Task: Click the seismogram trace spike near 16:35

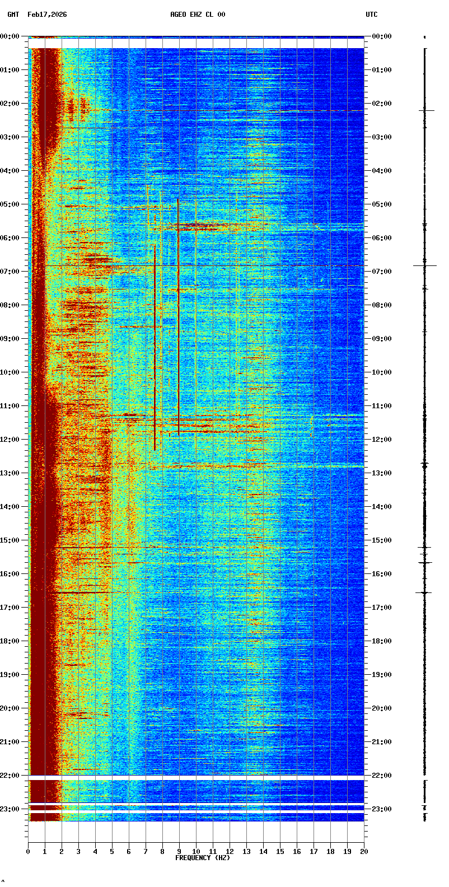Action: click(x=424, y=592)
